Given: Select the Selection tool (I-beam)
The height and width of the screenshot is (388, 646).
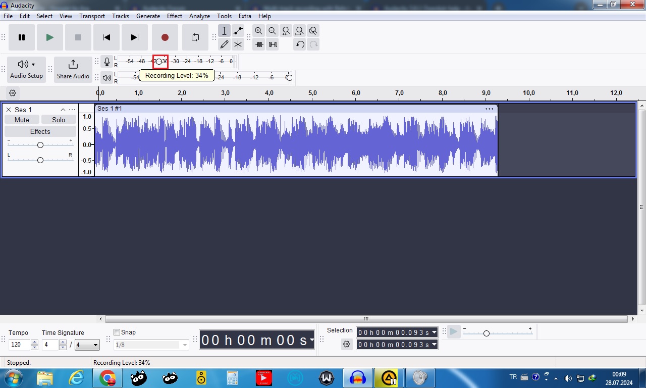Looking at the screenshot, I should point(225,31).
